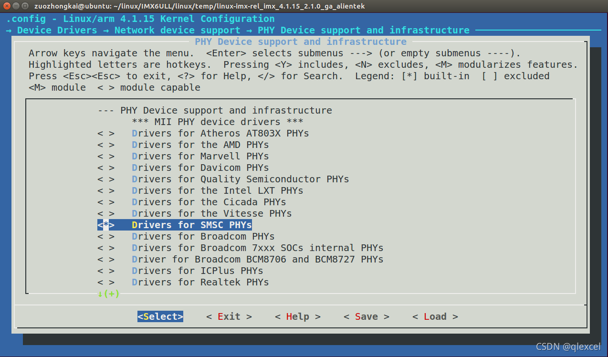Viewport: 608px width, 357px height.
Task: Click 'Drivers for Atheros AT803X PHYs' text
Action: pyautogui.click(x=220, y=133)
